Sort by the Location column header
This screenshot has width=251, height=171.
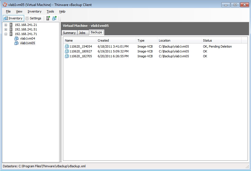[x=179, y=40]
